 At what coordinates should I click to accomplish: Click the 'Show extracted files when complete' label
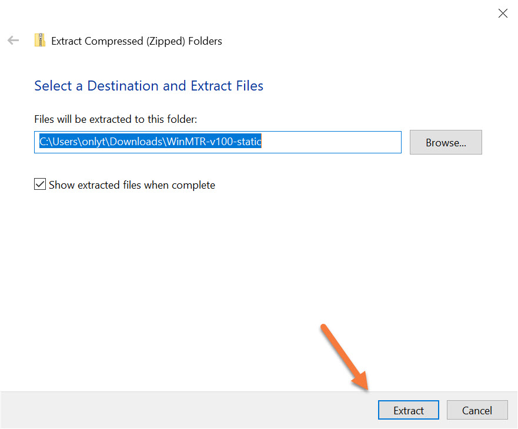click(132, 185)
